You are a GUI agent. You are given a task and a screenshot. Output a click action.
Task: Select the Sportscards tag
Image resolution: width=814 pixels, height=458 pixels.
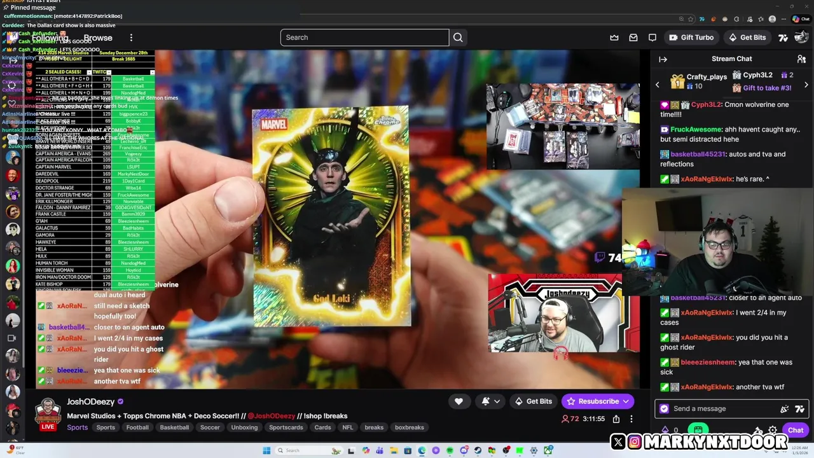[x=286, y=427]
